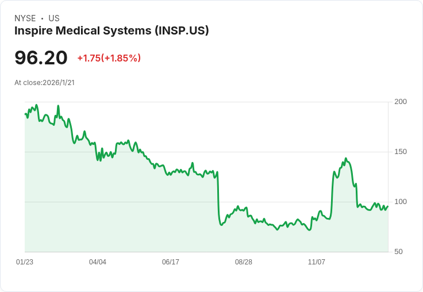Click the 11/07 x-axis date label
This screenshot has width=423, height=292.
pyautogui.click(x=317, y=262)
